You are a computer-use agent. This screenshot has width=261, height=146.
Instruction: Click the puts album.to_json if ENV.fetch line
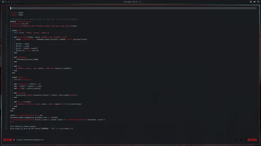tap(42, 129)
